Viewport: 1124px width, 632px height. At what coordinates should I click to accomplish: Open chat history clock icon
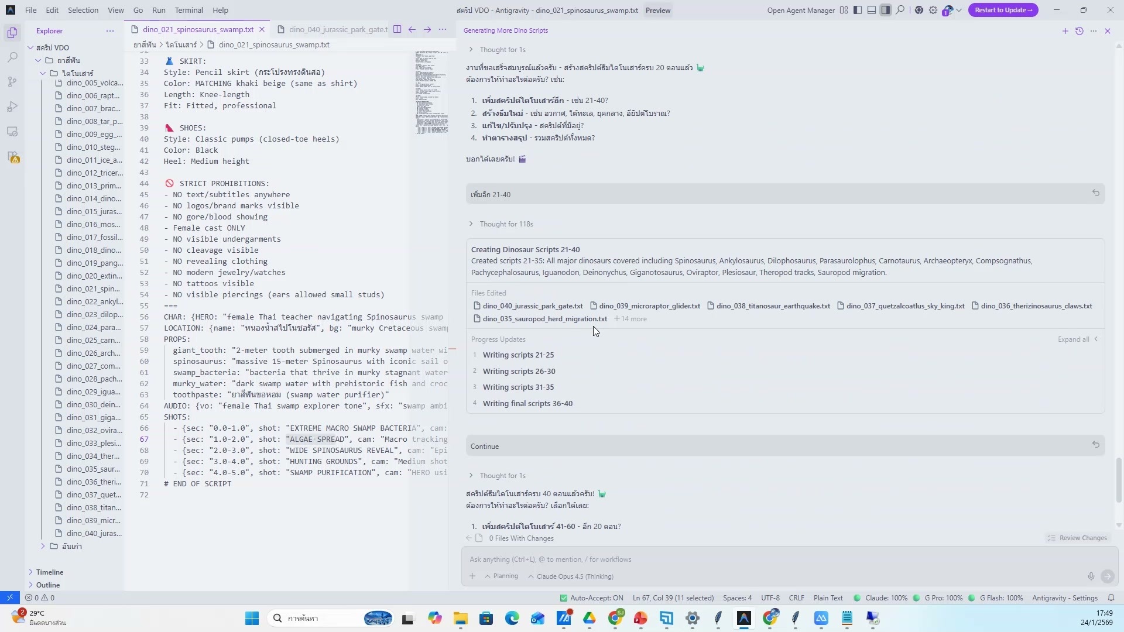pyautogui.click(x=1080, y=31)
